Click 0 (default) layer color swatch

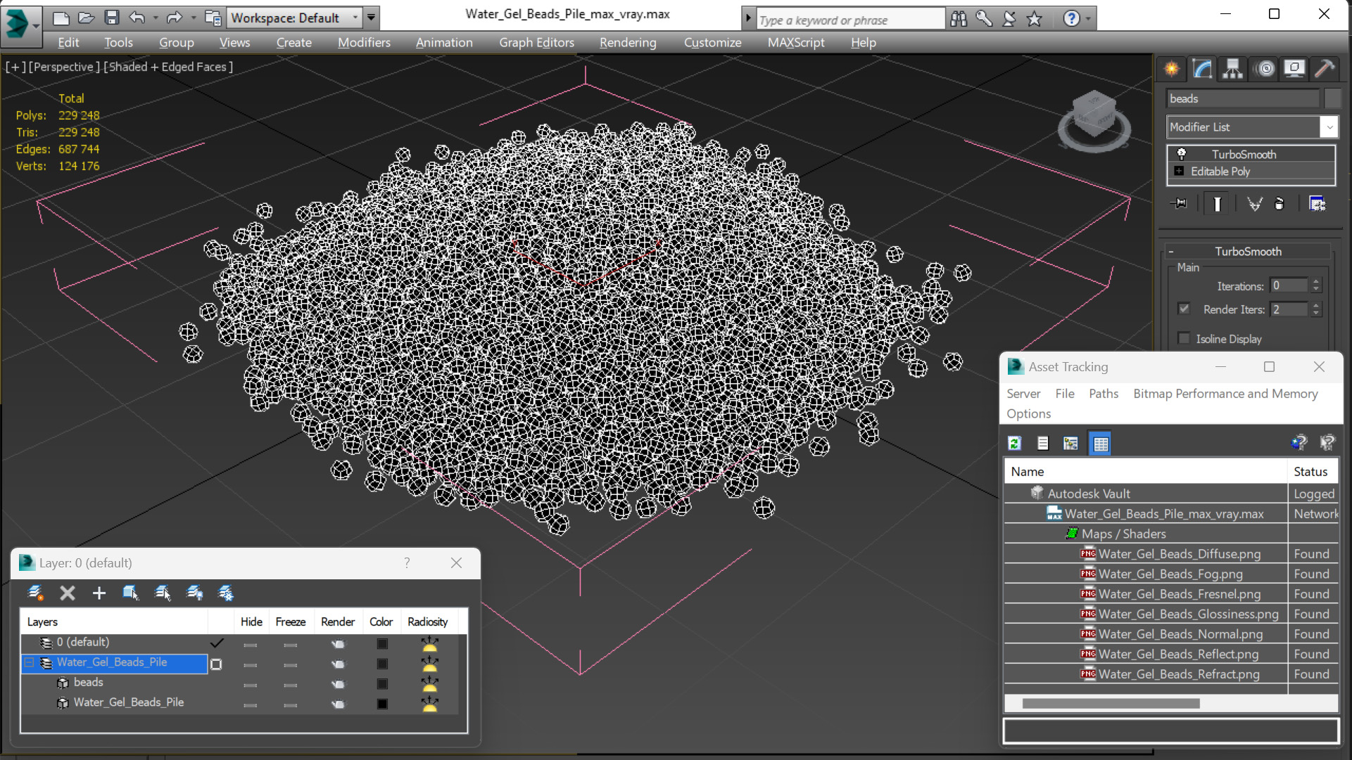click(382, 643)
